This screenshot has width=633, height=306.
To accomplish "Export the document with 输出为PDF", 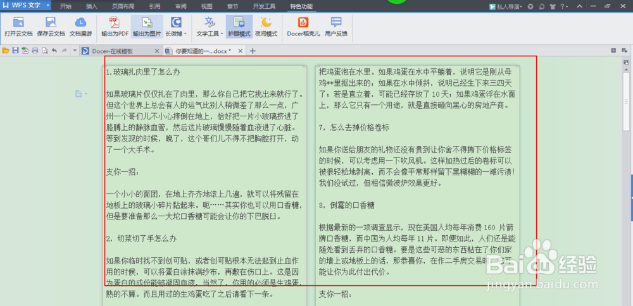I will tap(115, 27).
